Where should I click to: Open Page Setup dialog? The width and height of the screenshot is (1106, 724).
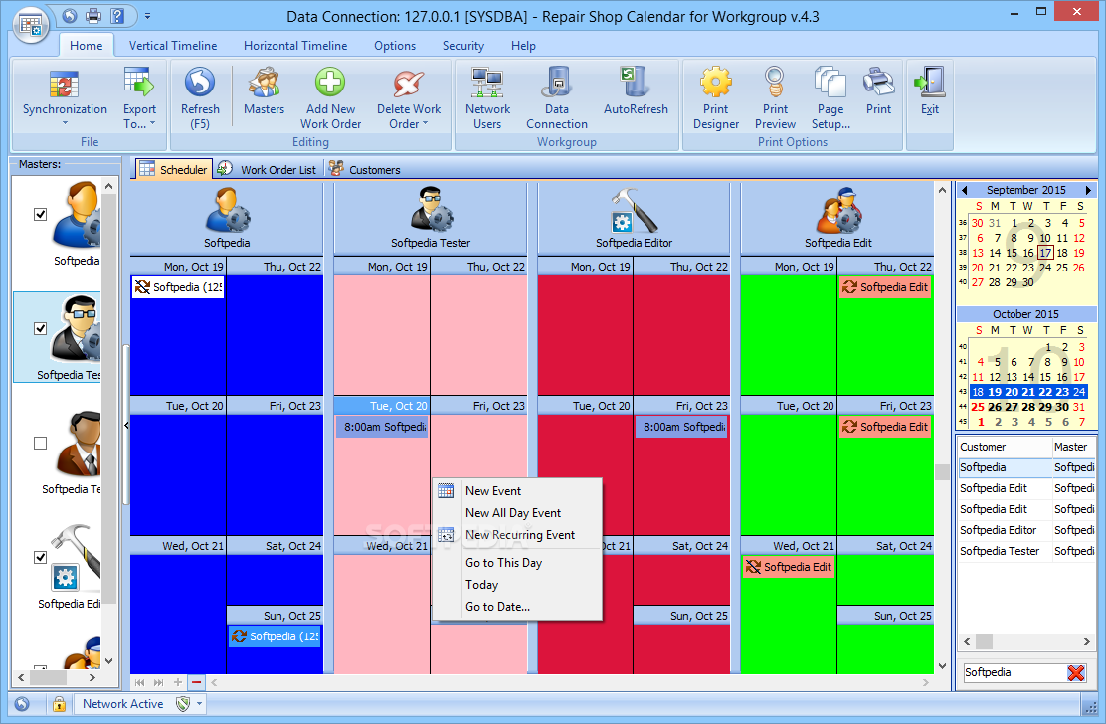coord(830,98)
